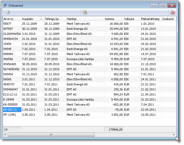Select invoice number 55877

pyautogui.click(x=12, y=24)
